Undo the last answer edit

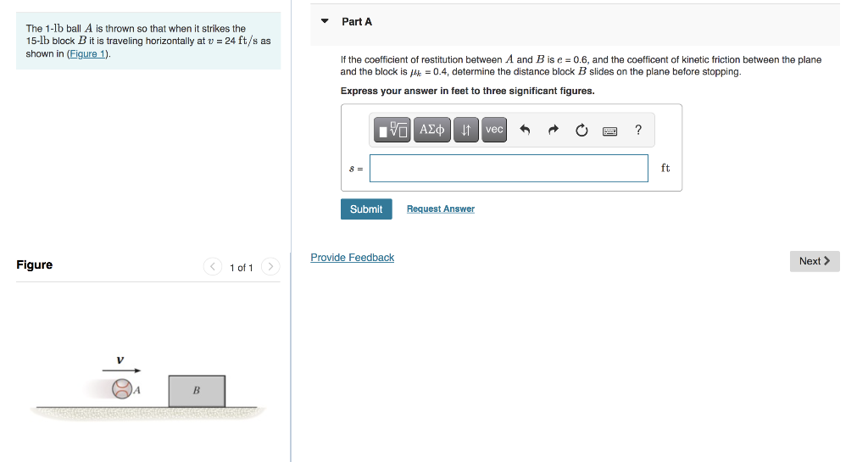[x=525, y=130]
